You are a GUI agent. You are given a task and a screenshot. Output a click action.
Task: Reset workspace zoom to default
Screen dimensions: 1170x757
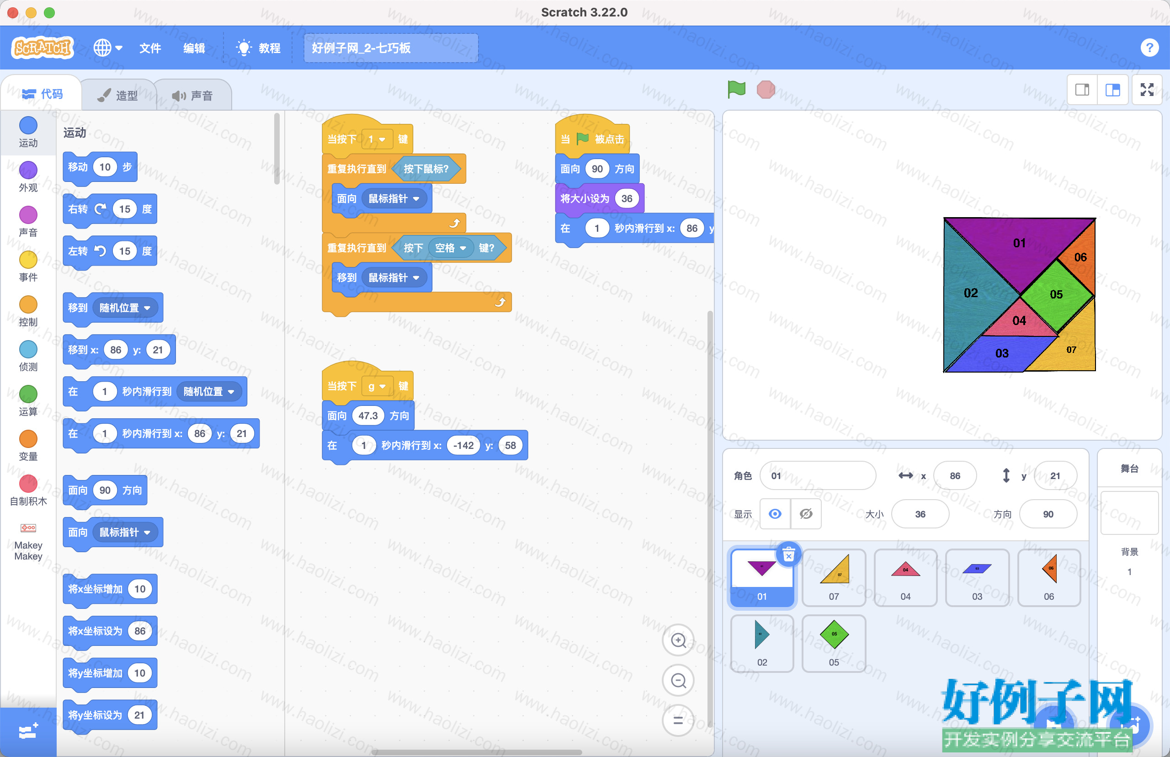tap(678, 720)
